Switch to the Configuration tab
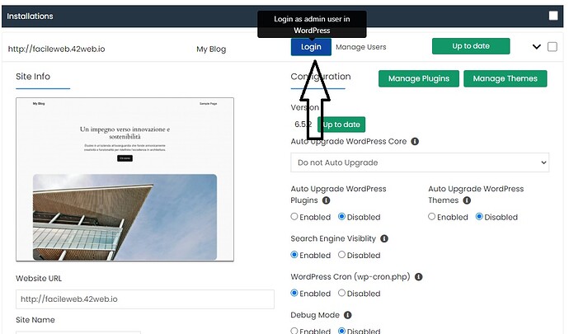This screenshot has width=569, height=334. pos(321,77)
